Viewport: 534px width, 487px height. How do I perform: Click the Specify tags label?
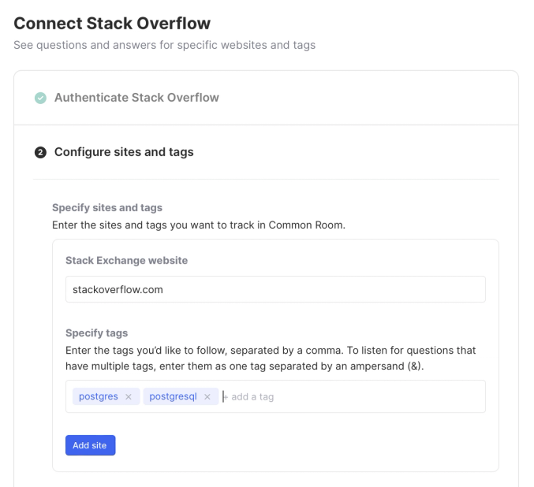click(x=97, y=333)
